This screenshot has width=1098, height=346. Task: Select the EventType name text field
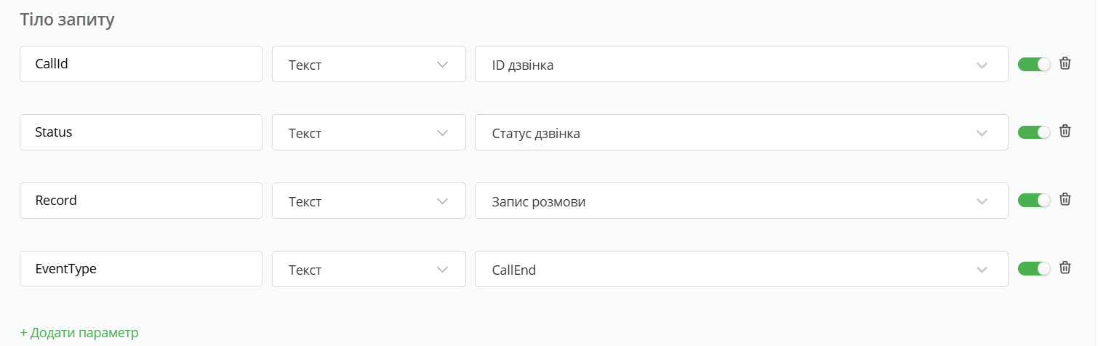140,269
